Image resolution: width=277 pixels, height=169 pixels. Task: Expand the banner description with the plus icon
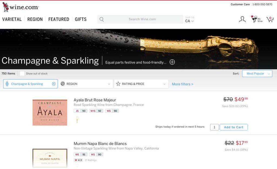[x=172, y=62]
